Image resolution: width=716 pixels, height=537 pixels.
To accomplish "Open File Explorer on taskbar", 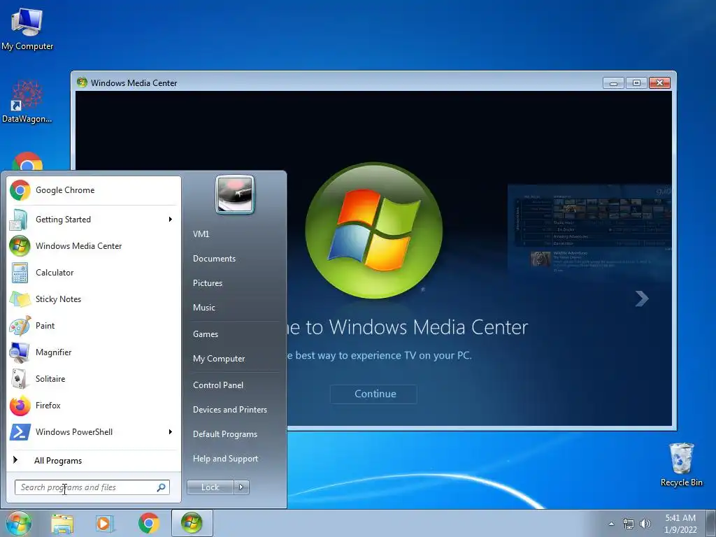I will click(62, 524).
